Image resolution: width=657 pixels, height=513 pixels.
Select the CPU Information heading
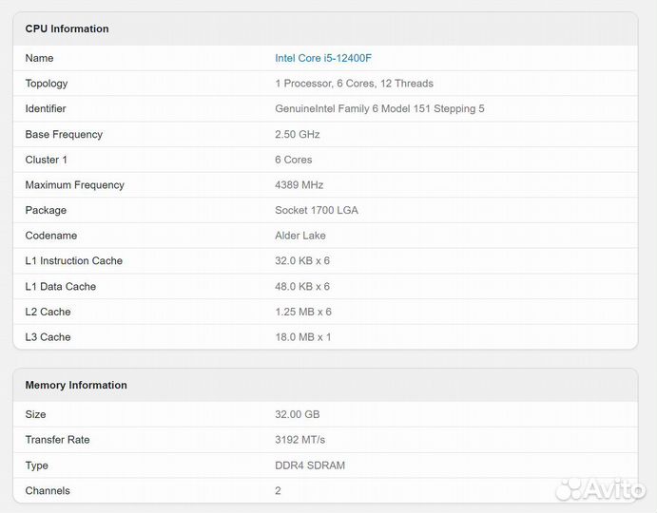(68, 28)
